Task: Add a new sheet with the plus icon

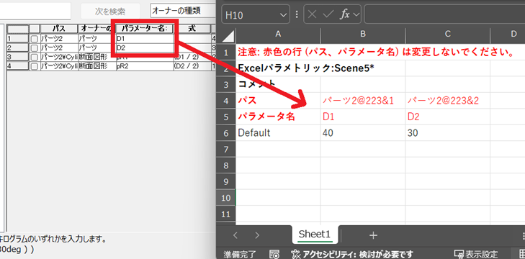Action: 373,235
